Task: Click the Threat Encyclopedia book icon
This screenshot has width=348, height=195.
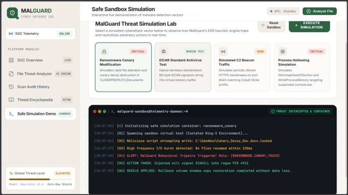Action: [x=11, y=100]
